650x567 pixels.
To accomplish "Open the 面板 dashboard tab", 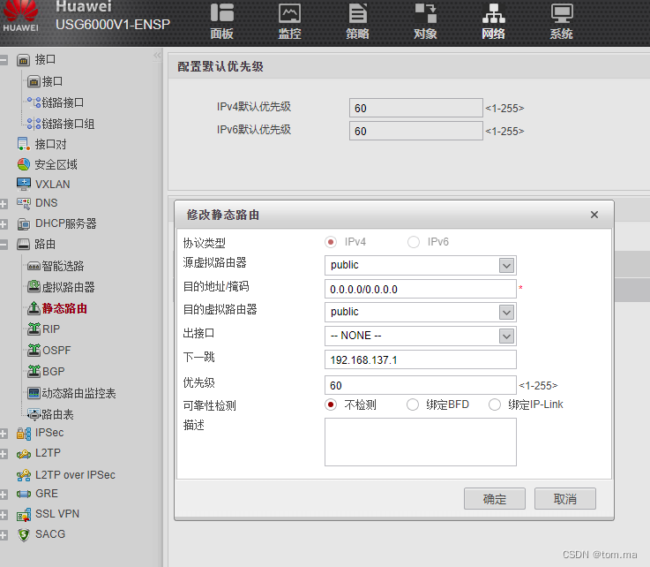I will 221,21.
